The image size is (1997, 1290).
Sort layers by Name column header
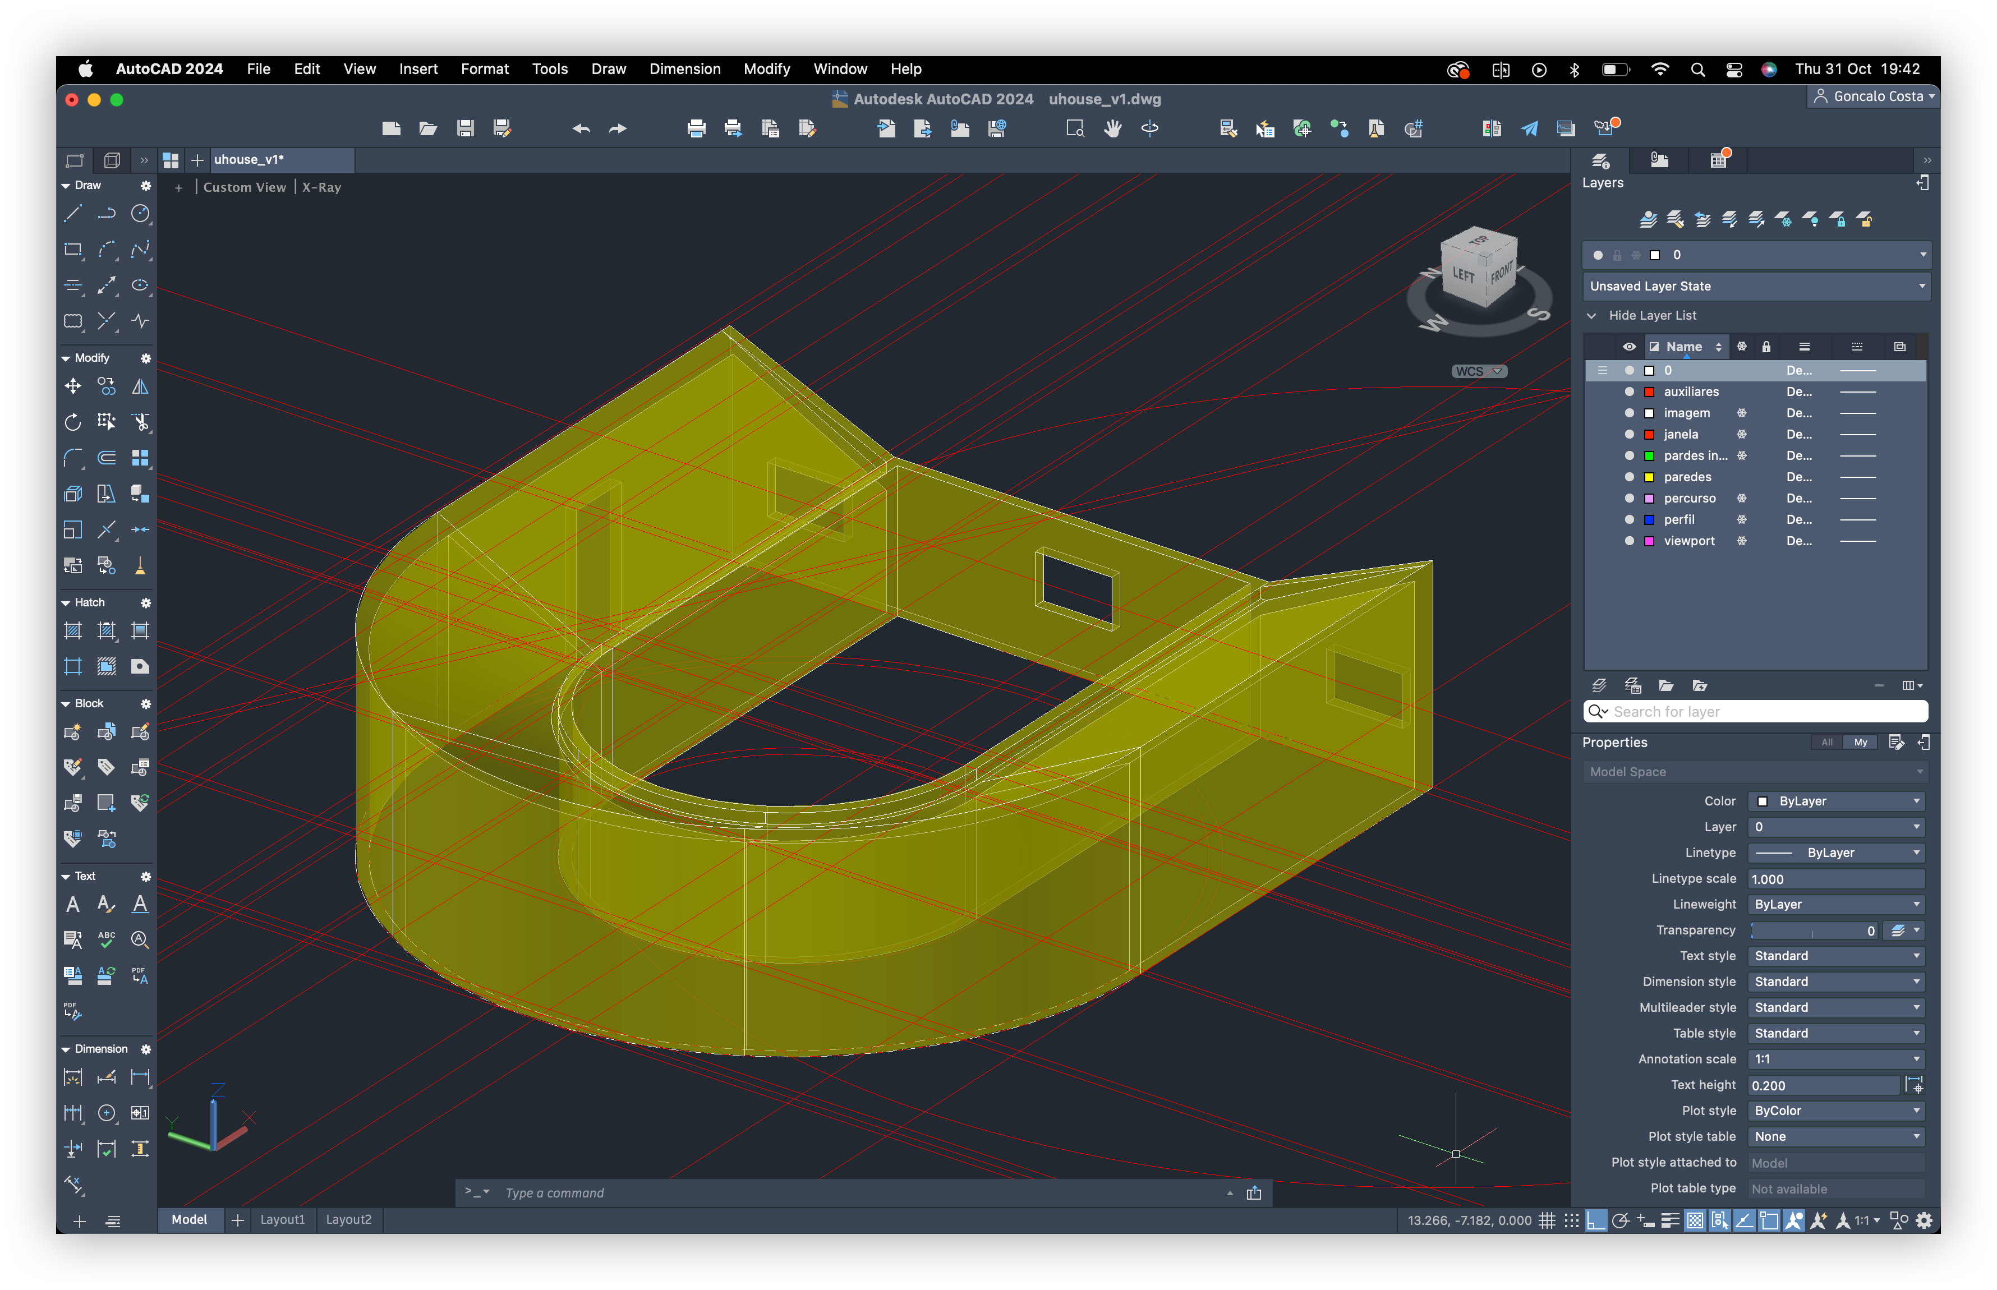pyautogui.click(x=1684, y=347)
